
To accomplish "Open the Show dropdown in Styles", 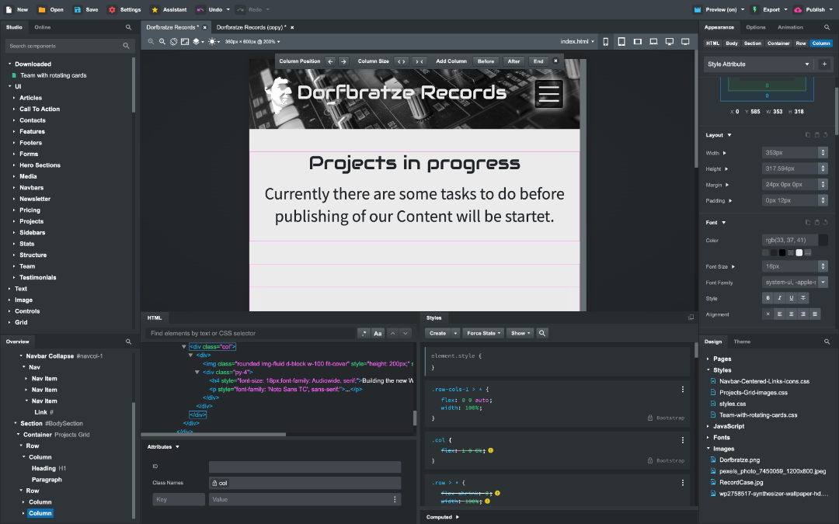I will [x=520, y=333].
